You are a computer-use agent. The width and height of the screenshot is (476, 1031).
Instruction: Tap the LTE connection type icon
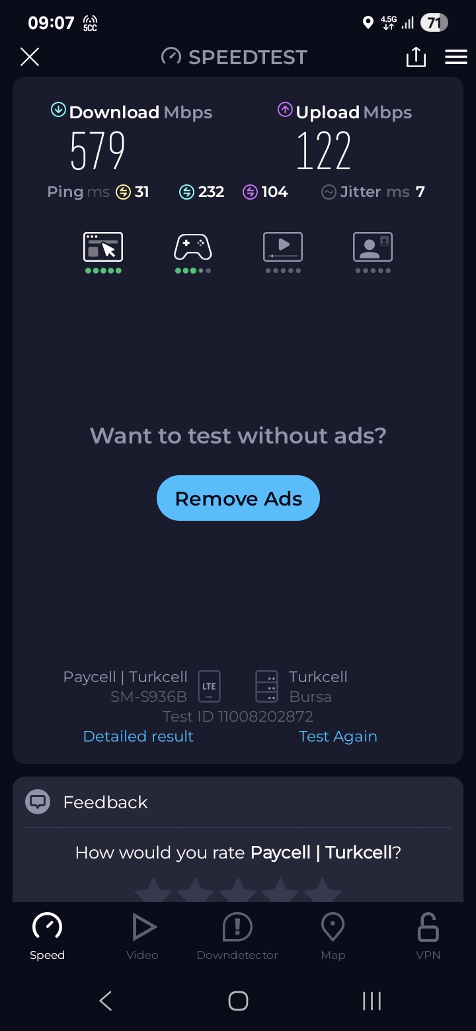click(x=209, y=686)
